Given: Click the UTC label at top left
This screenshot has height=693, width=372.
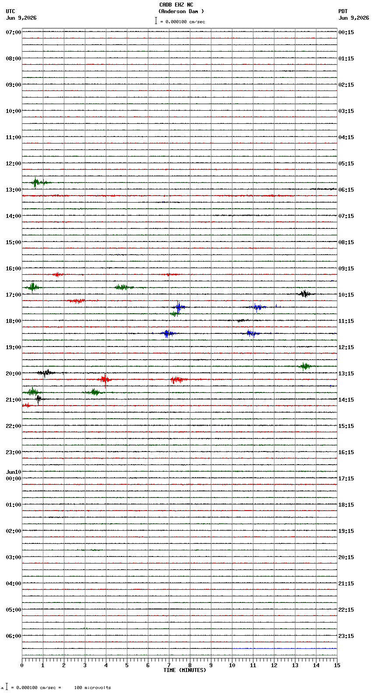Looking at the screenshot, I should [11, 11].
